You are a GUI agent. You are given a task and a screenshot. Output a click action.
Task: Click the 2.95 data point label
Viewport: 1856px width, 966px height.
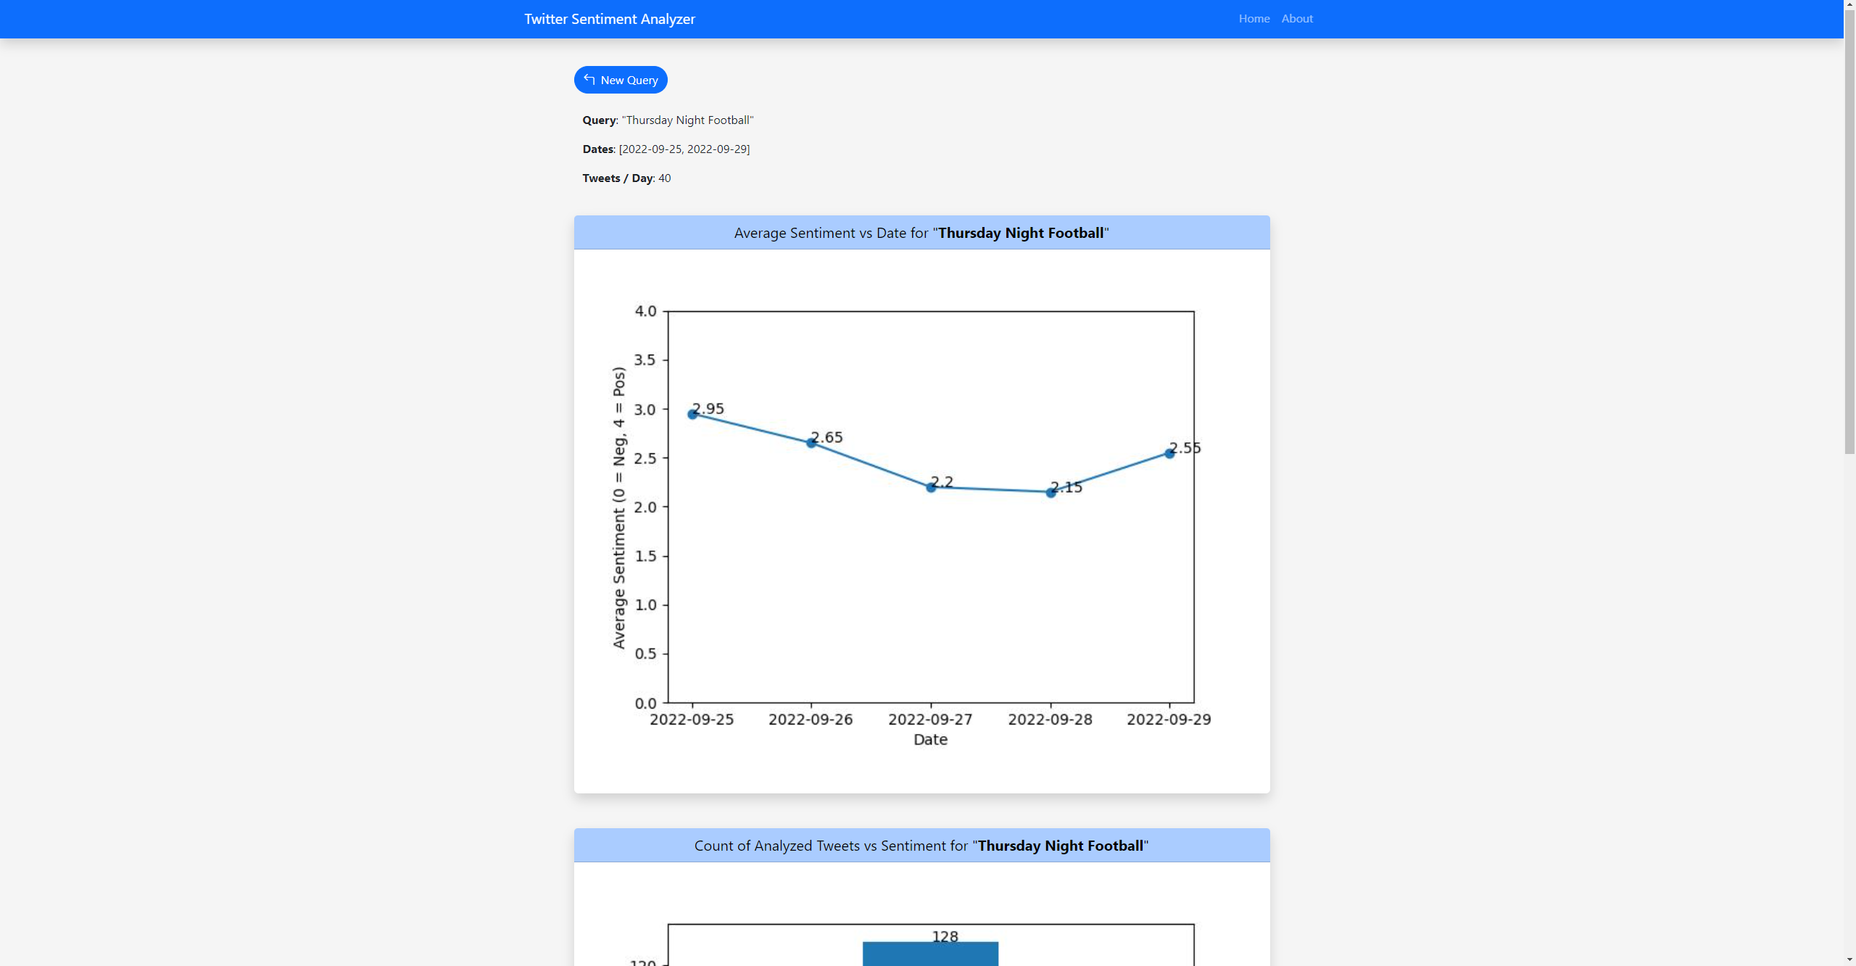(x=708, y=408)
